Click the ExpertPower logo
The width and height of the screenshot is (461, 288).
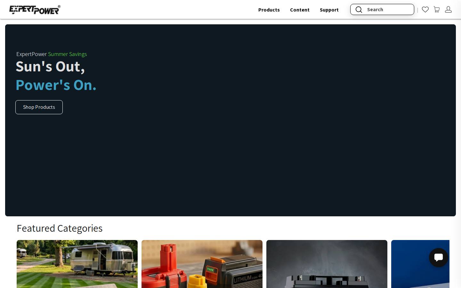(x=35, y=10)
